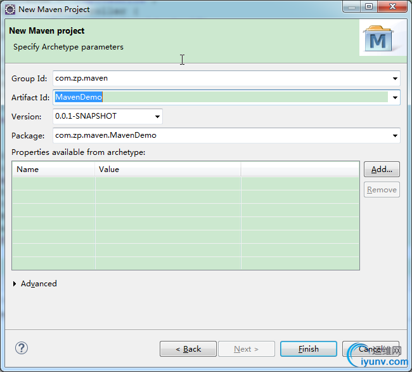Expand the Advanced section
Viewport: 412px width, 372px height.
pos(15,284)
